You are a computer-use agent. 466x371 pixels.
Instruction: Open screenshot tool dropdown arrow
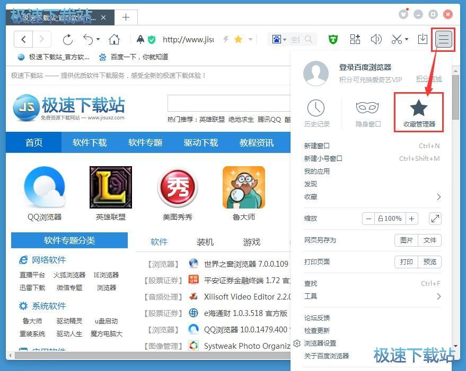407,39
